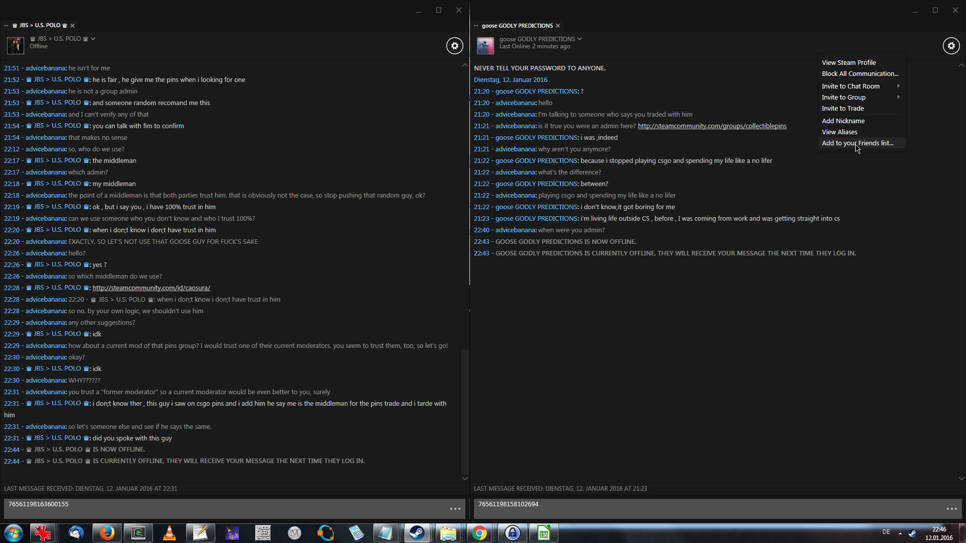Click emoticon dots in right message box
966x543 pixels.
[x=951, y=509]
